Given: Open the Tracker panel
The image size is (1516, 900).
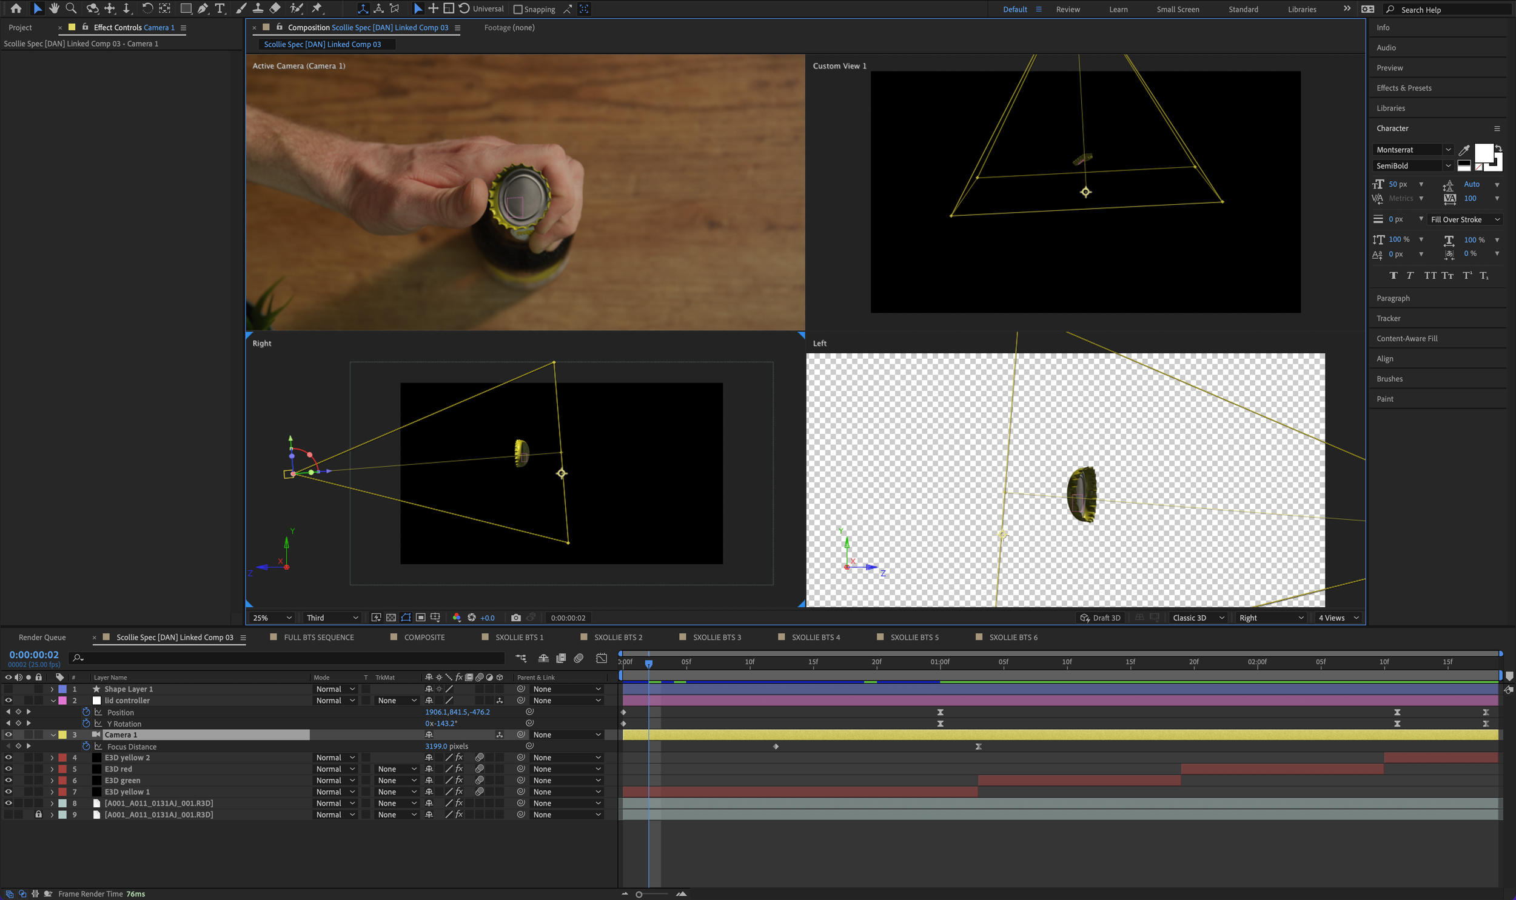Looking at the screenshot, I should click(1388, 318).
